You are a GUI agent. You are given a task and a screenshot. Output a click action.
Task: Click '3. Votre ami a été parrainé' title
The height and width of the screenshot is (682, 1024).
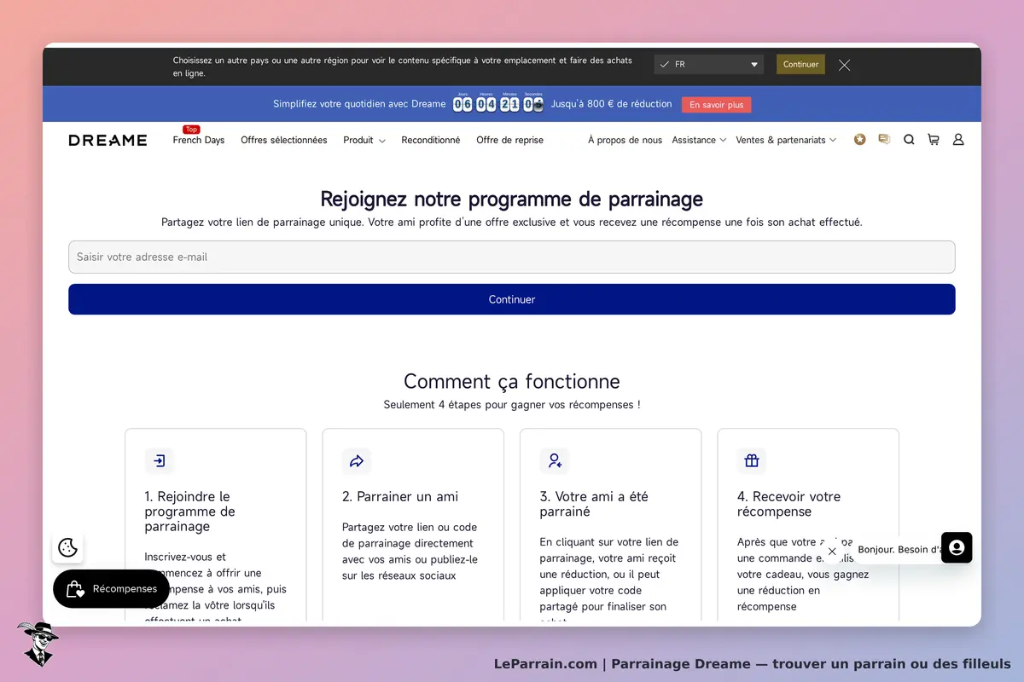tap(594, 504)
